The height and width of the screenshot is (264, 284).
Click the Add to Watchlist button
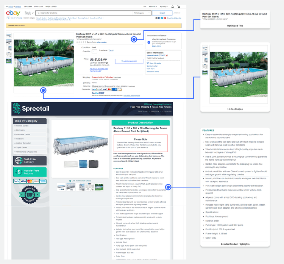(x=129, y=61)
